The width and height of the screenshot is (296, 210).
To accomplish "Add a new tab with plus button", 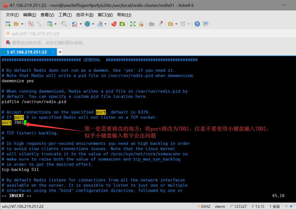I will pyautogui.click(x=60, y=52).
